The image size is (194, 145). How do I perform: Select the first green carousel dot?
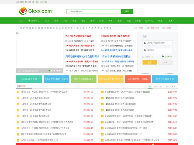pyautogui.click(x=49, y=71)
